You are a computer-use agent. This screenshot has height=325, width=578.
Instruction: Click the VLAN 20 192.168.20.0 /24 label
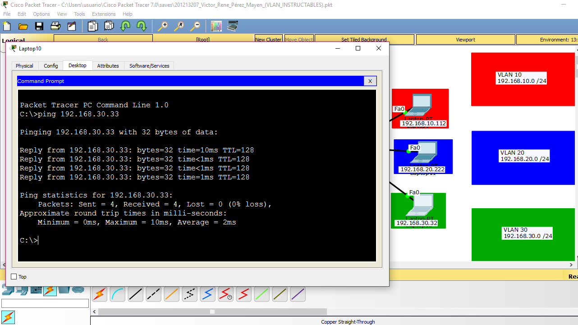[x=524, y=156]
